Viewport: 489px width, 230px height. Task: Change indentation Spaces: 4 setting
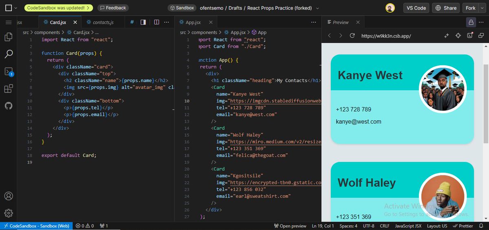click(x=348, y=226)
